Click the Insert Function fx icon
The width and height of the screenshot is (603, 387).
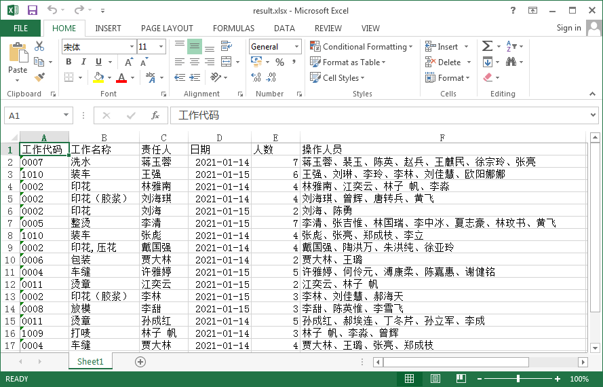tap(155, 115)
